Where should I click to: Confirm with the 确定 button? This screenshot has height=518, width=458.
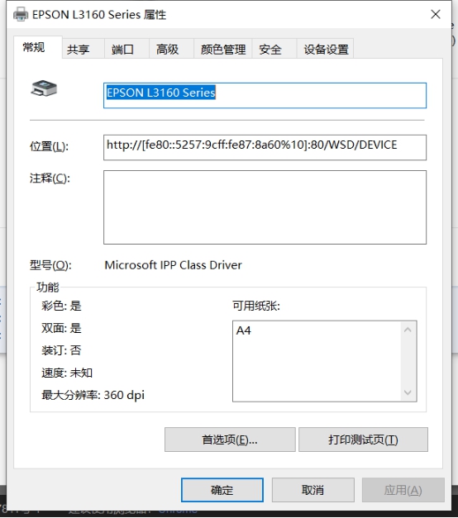[x=222, y=490]
